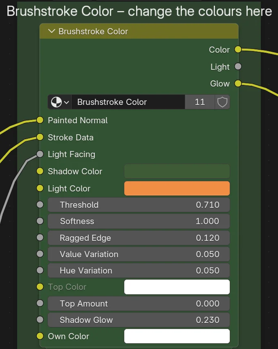Toggle fake user shield icon
This screenshot has height=349, width=278.
tap(222, 102)
